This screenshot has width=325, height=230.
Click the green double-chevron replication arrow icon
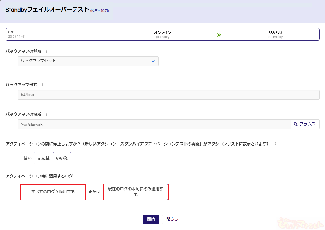[x=219, y=35]
